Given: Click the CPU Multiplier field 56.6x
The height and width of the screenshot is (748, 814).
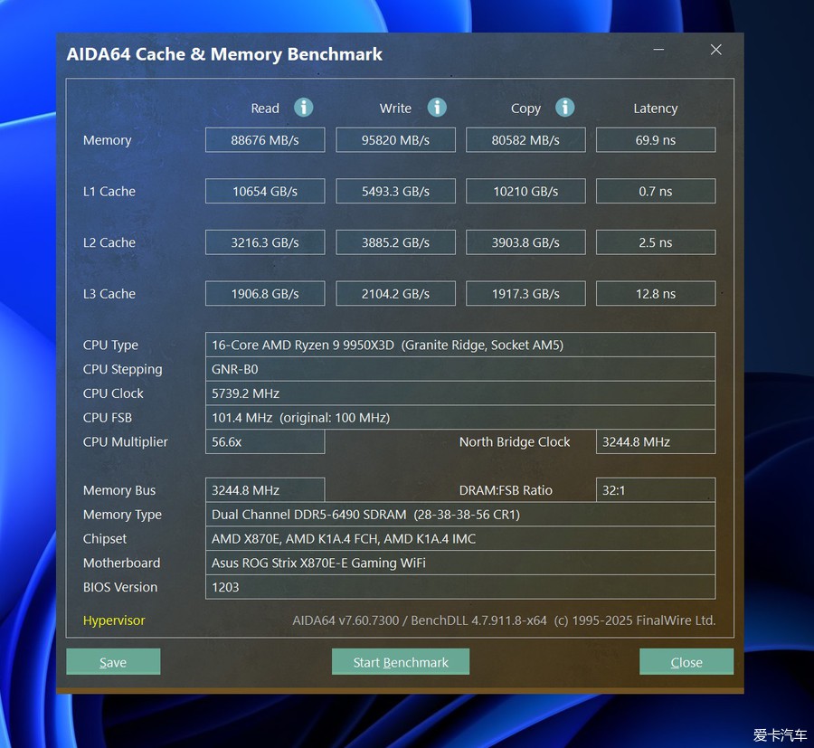Looking at the screenshot, I should tap(265, 441).
